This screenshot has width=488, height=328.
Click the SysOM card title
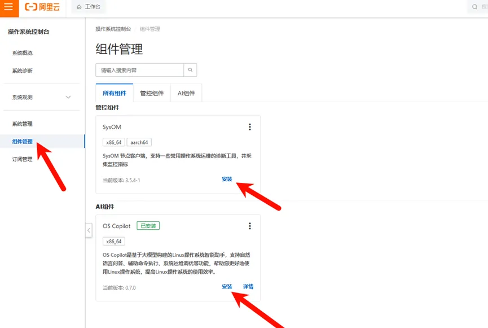click(x=112, y=127)
